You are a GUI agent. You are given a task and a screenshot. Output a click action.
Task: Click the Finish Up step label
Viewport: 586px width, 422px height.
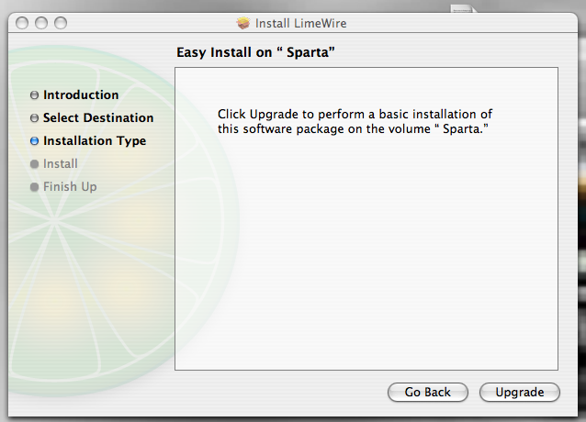point(70,187)
